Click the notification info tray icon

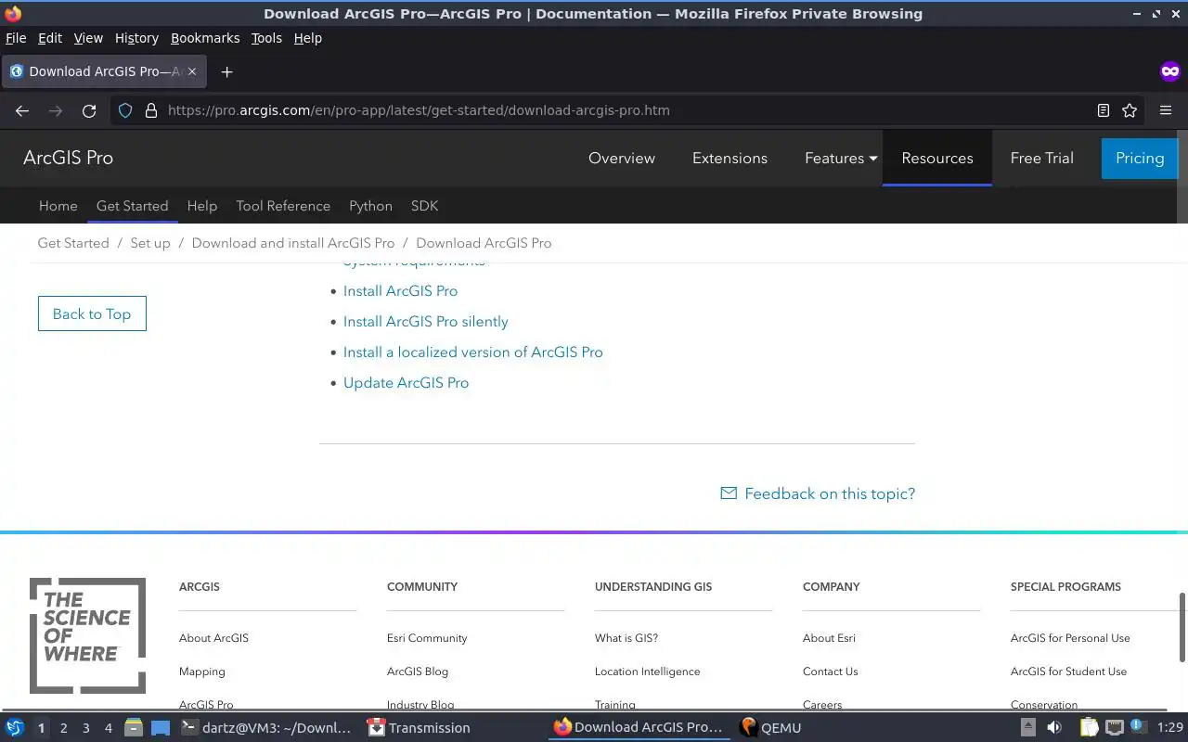point(1137,727)
